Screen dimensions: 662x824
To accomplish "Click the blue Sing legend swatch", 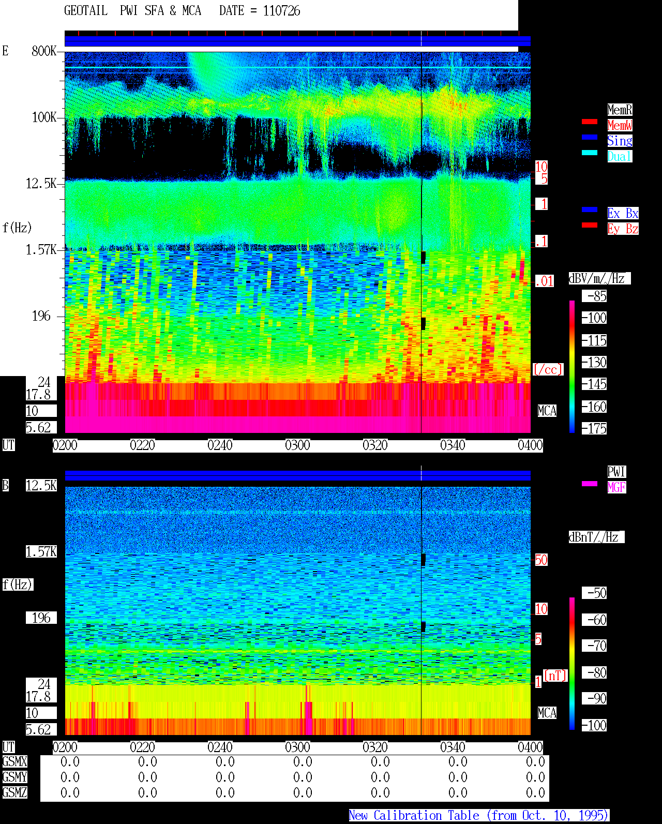I will [x=590, y=137].
